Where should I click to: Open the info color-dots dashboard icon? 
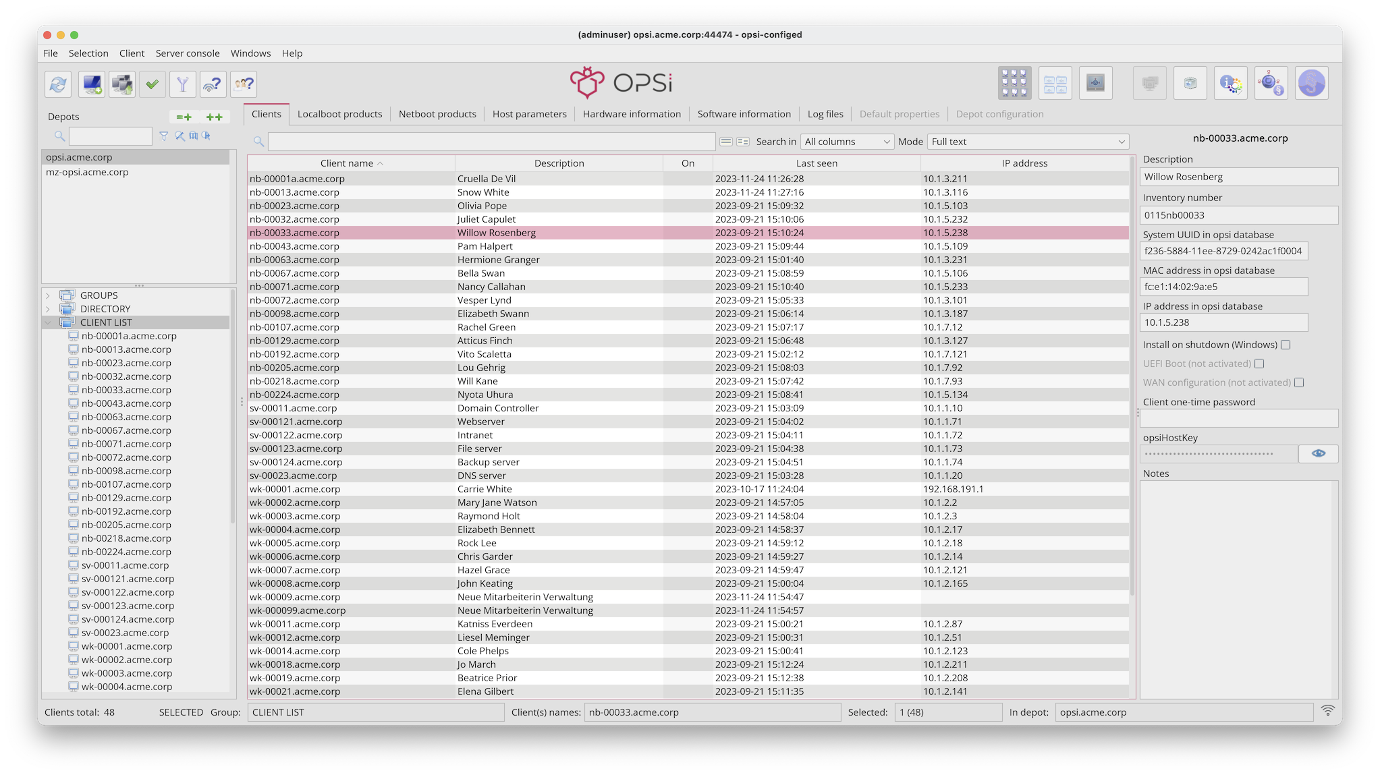[x=1231, y=84]
